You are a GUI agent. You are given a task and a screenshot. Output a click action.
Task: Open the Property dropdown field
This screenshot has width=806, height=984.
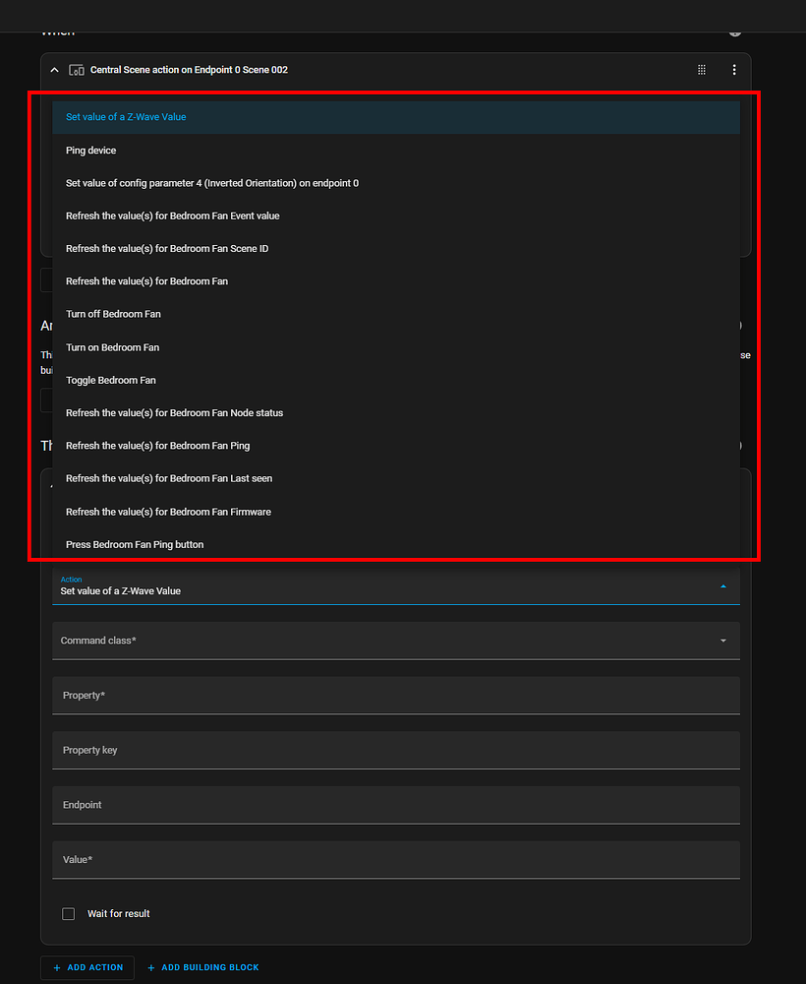(x=396, y=695)
